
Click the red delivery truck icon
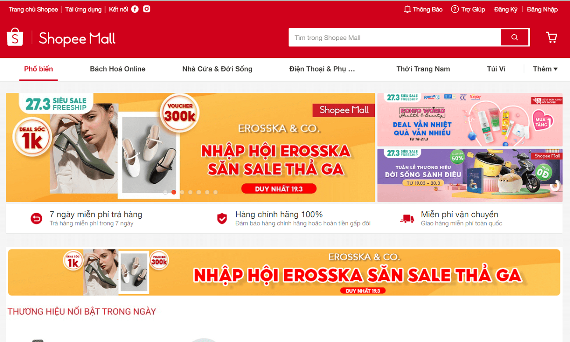pos(407,219)
